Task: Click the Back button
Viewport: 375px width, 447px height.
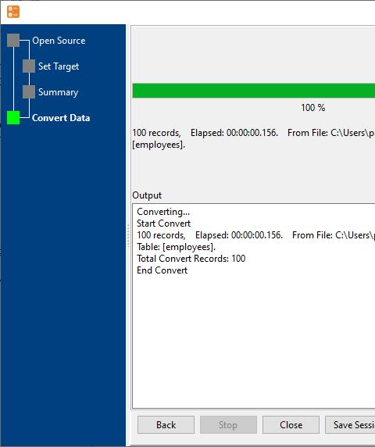Action: [x=166, y=425]
